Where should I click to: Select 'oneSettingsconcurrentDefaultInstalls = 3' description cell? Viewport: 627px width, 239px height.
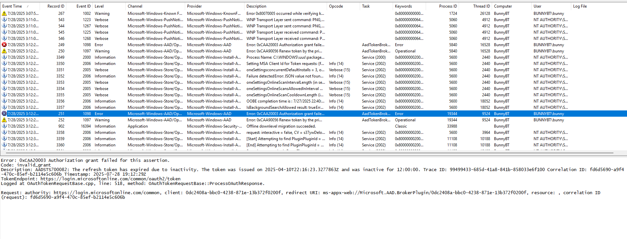[x=285, y=70]
